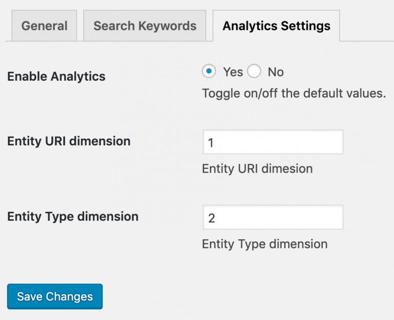394x320 pixels.
Task: Click the empty right end of Entity URI field
Action: (x=328, y=142)
